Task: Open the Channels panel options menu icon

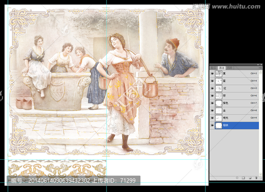Action: (261, 68)
